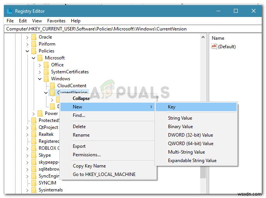Click the Sysinternals folder icon
This screenshot has width=266, height=198.
point(34,190)
